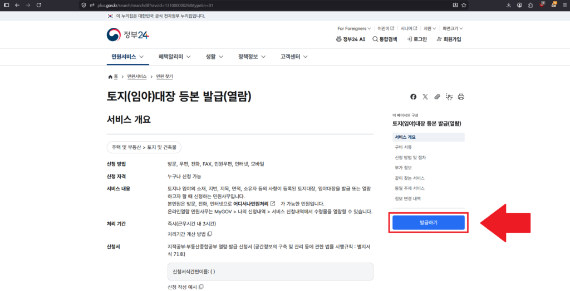
Task: Click 이 누리집은 대한민국 공식 전자정부 banner text
Action: pos(161,16)
